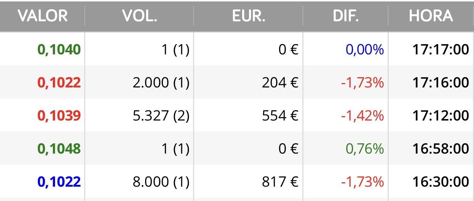Screen dimensions: 474x201
Task: Select the 817 € amount cell
Action: coord(280,182)
